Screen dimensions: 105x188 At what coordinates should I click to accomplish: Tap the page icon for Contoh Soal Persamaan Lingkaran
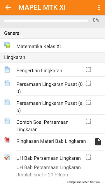(x=7, y=121)
